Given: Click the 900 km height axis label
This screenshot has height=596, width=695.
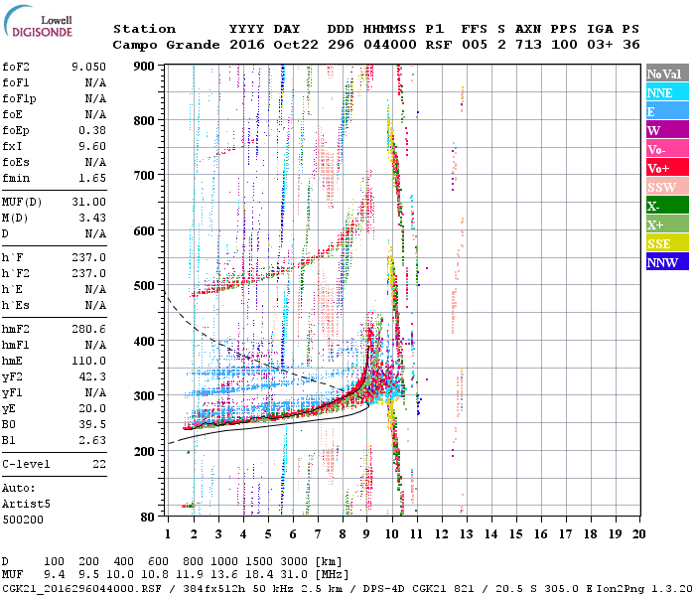Looking at the screenshot, I should (x=144, y=67).
